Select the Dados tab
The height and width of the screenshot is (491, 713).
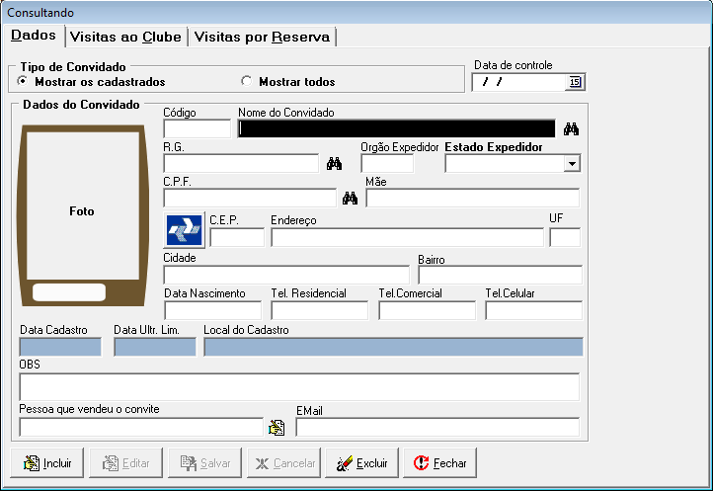(x=33, y=36)
